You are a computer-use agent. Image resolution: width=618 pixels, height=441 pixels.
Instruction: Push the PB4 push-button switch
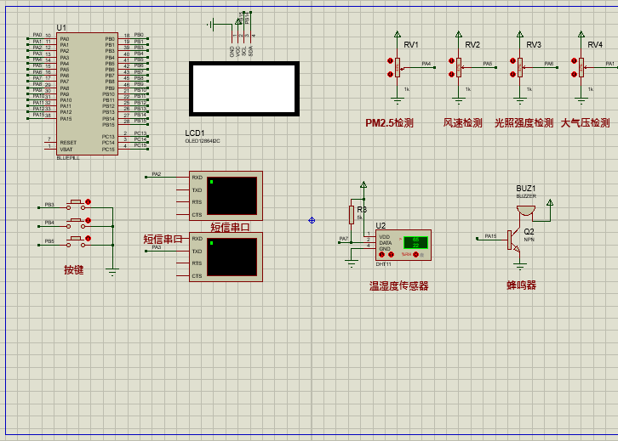tap(76, 223)
